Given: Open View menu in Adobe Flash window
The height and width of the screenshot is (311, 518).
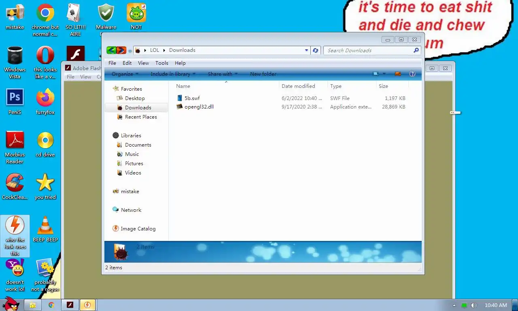Looking at the screenshot, I should click(85, 77).
